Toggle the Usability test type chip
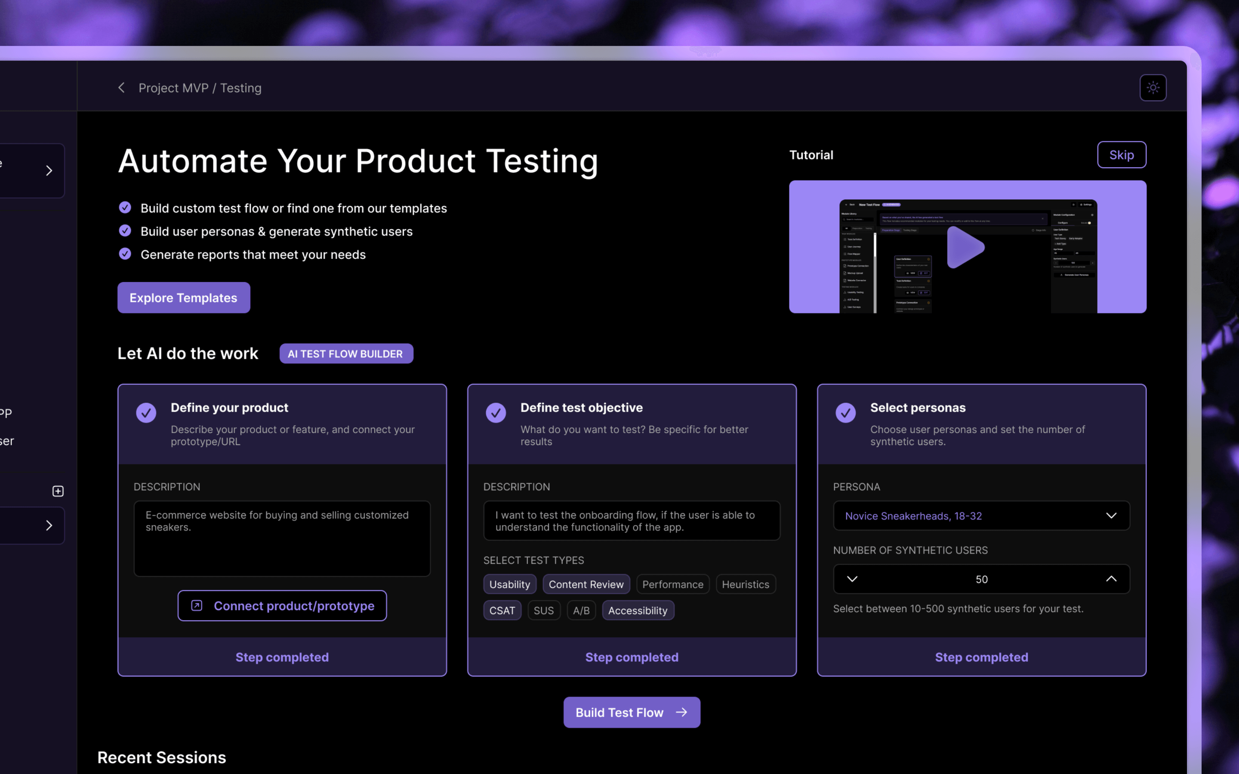The width and height of the screenshot is (1239, 774). [509, 584]
